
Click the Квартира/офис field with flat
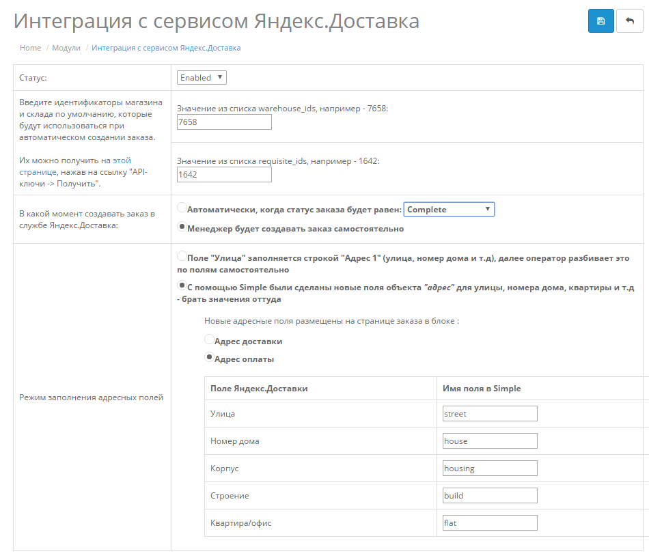tap(490, 522)
